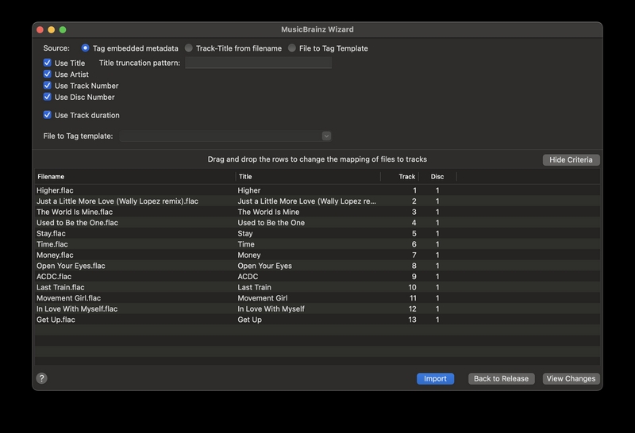635x433 pixels.
Task: Select Track-Title from filename source
Action: point(189,48)
